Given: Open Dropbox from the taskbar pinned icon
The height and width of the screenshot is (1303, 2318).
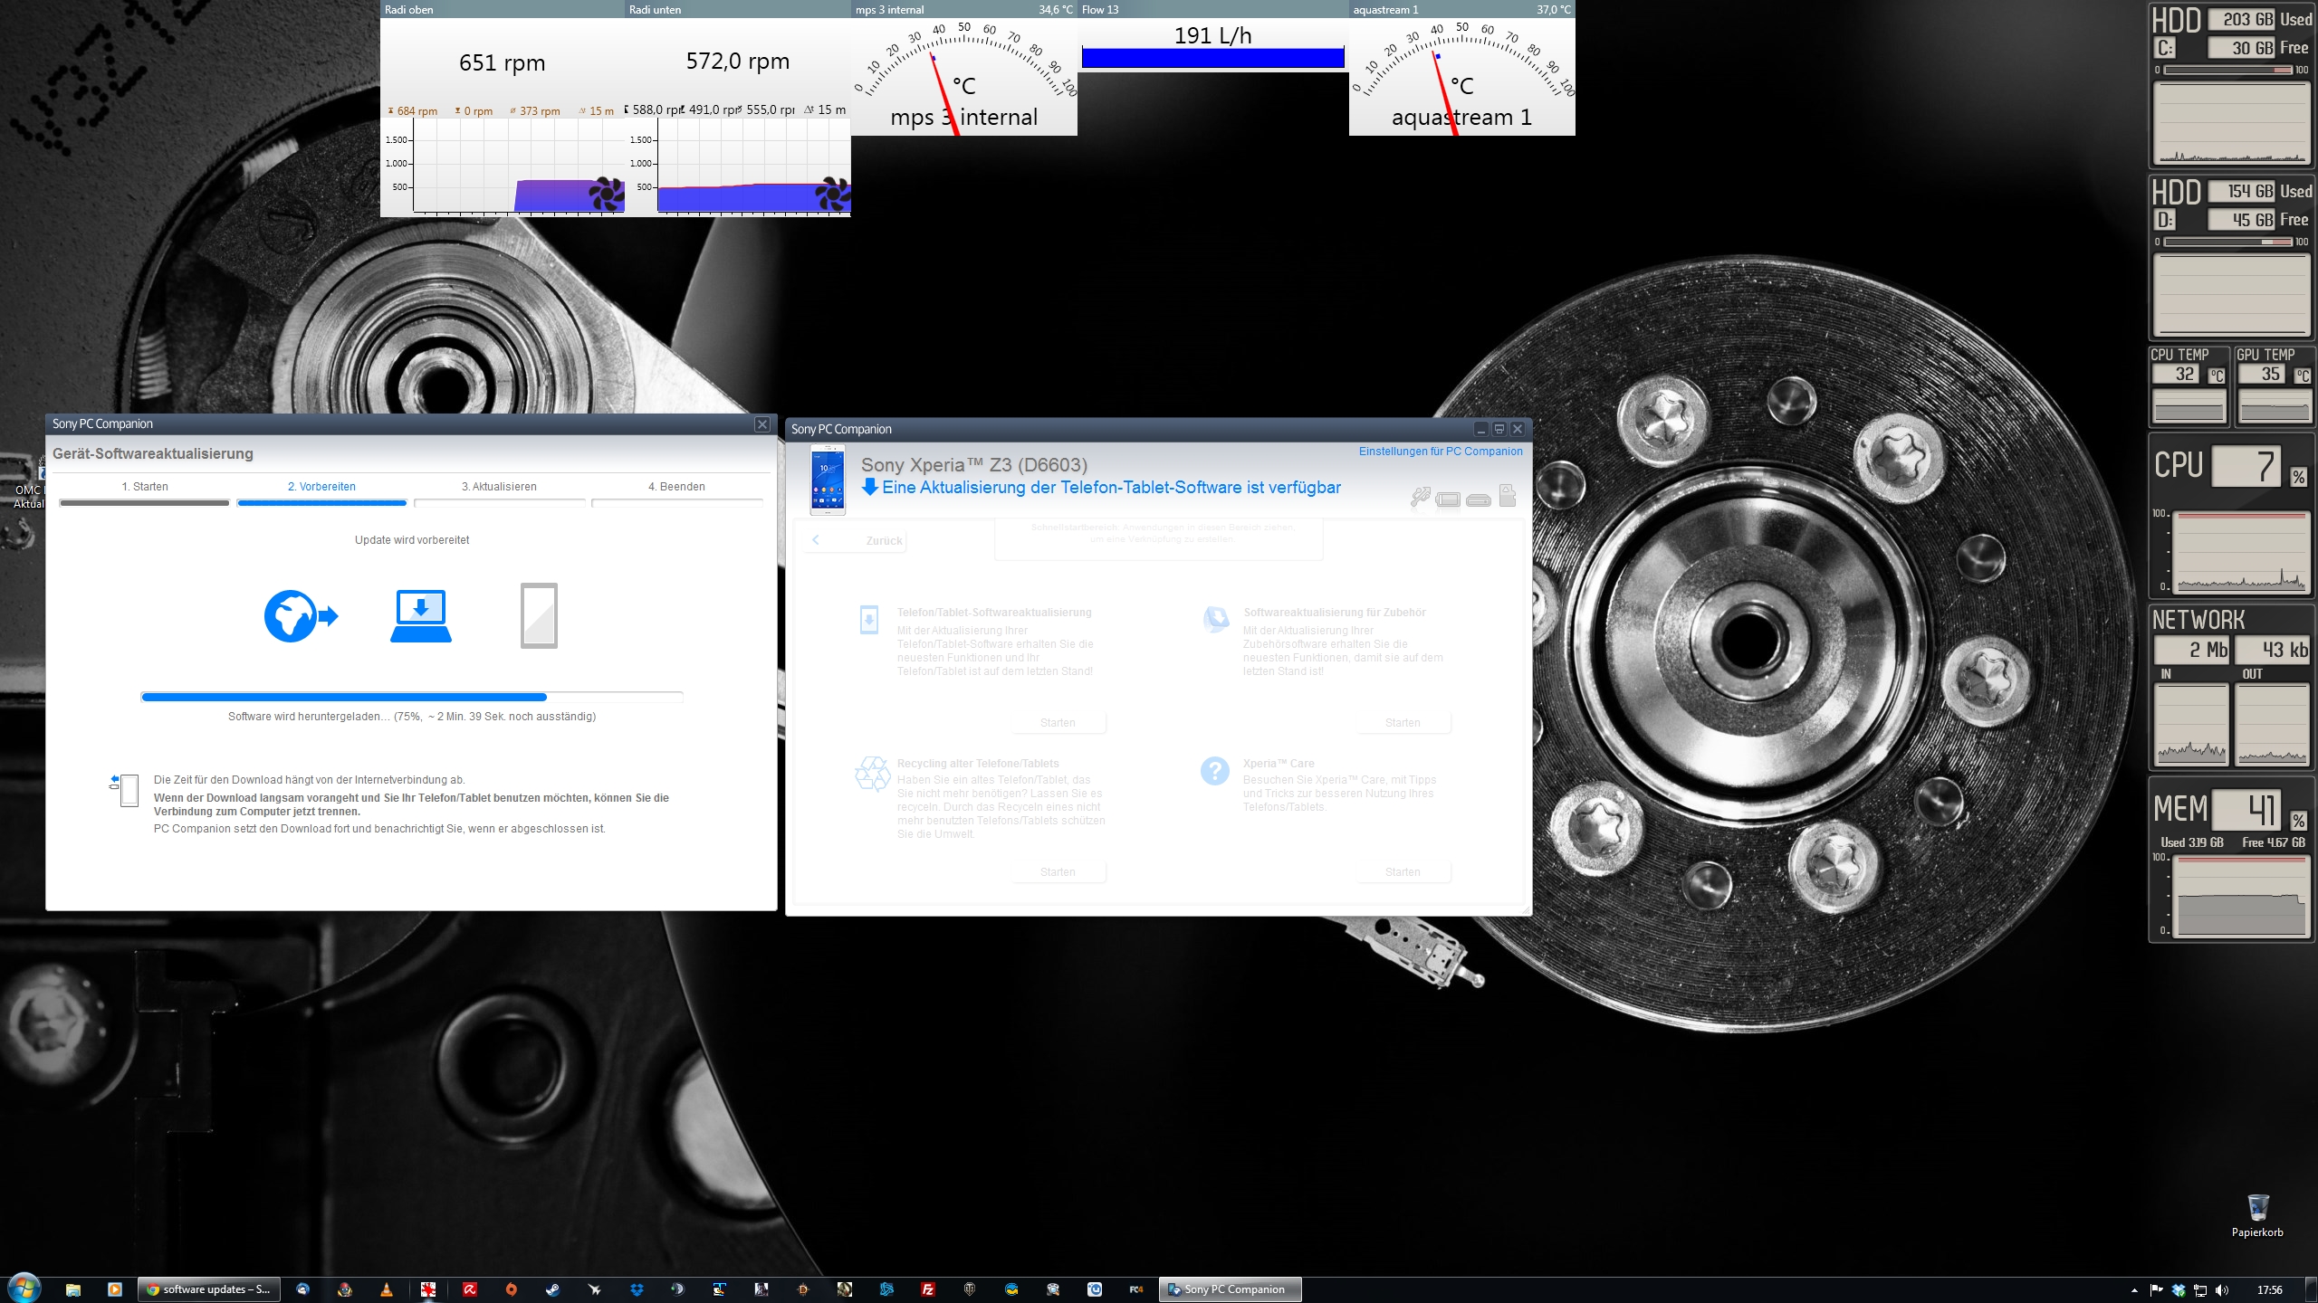Looking at the screenshot, I should (637, 1289).
